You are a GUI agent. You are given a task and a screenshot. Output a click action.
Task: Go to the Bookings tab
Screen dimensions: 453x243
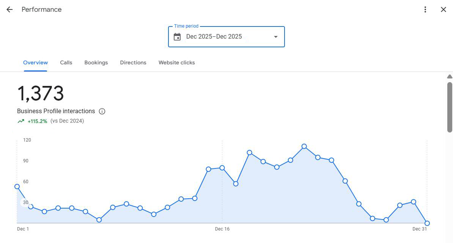[96, 63]
